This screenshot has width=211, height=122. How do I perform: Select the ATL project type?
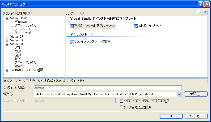pyautogui.click(x=18, y=48)
